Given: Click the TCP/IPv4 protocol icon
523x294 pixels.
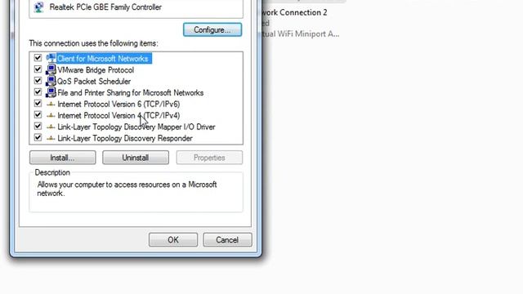Looking at the screenshot, I should [x=51, y=116].
